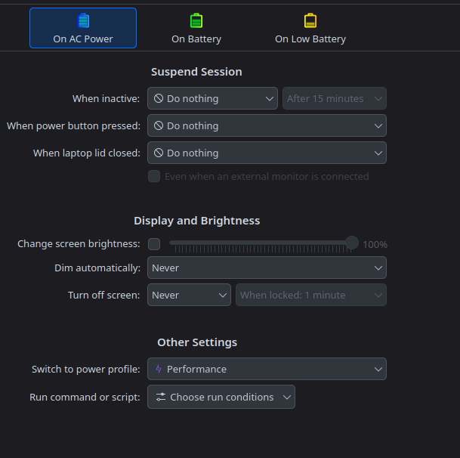Image resolution: width=460 pixels, height=458 pixels.
Task: Switch to the On Battery tab
Action: (196, 29)
